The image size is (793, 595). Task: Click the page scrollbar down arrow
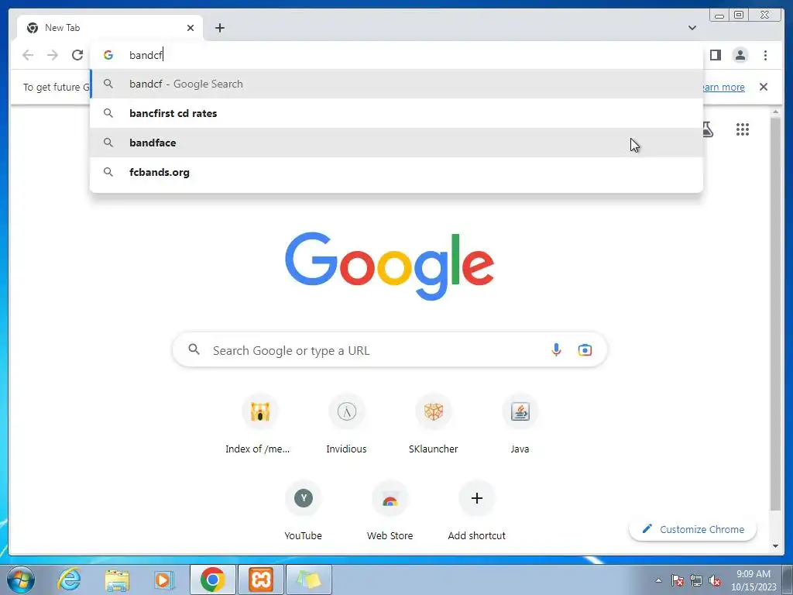[x=775, y=546]
